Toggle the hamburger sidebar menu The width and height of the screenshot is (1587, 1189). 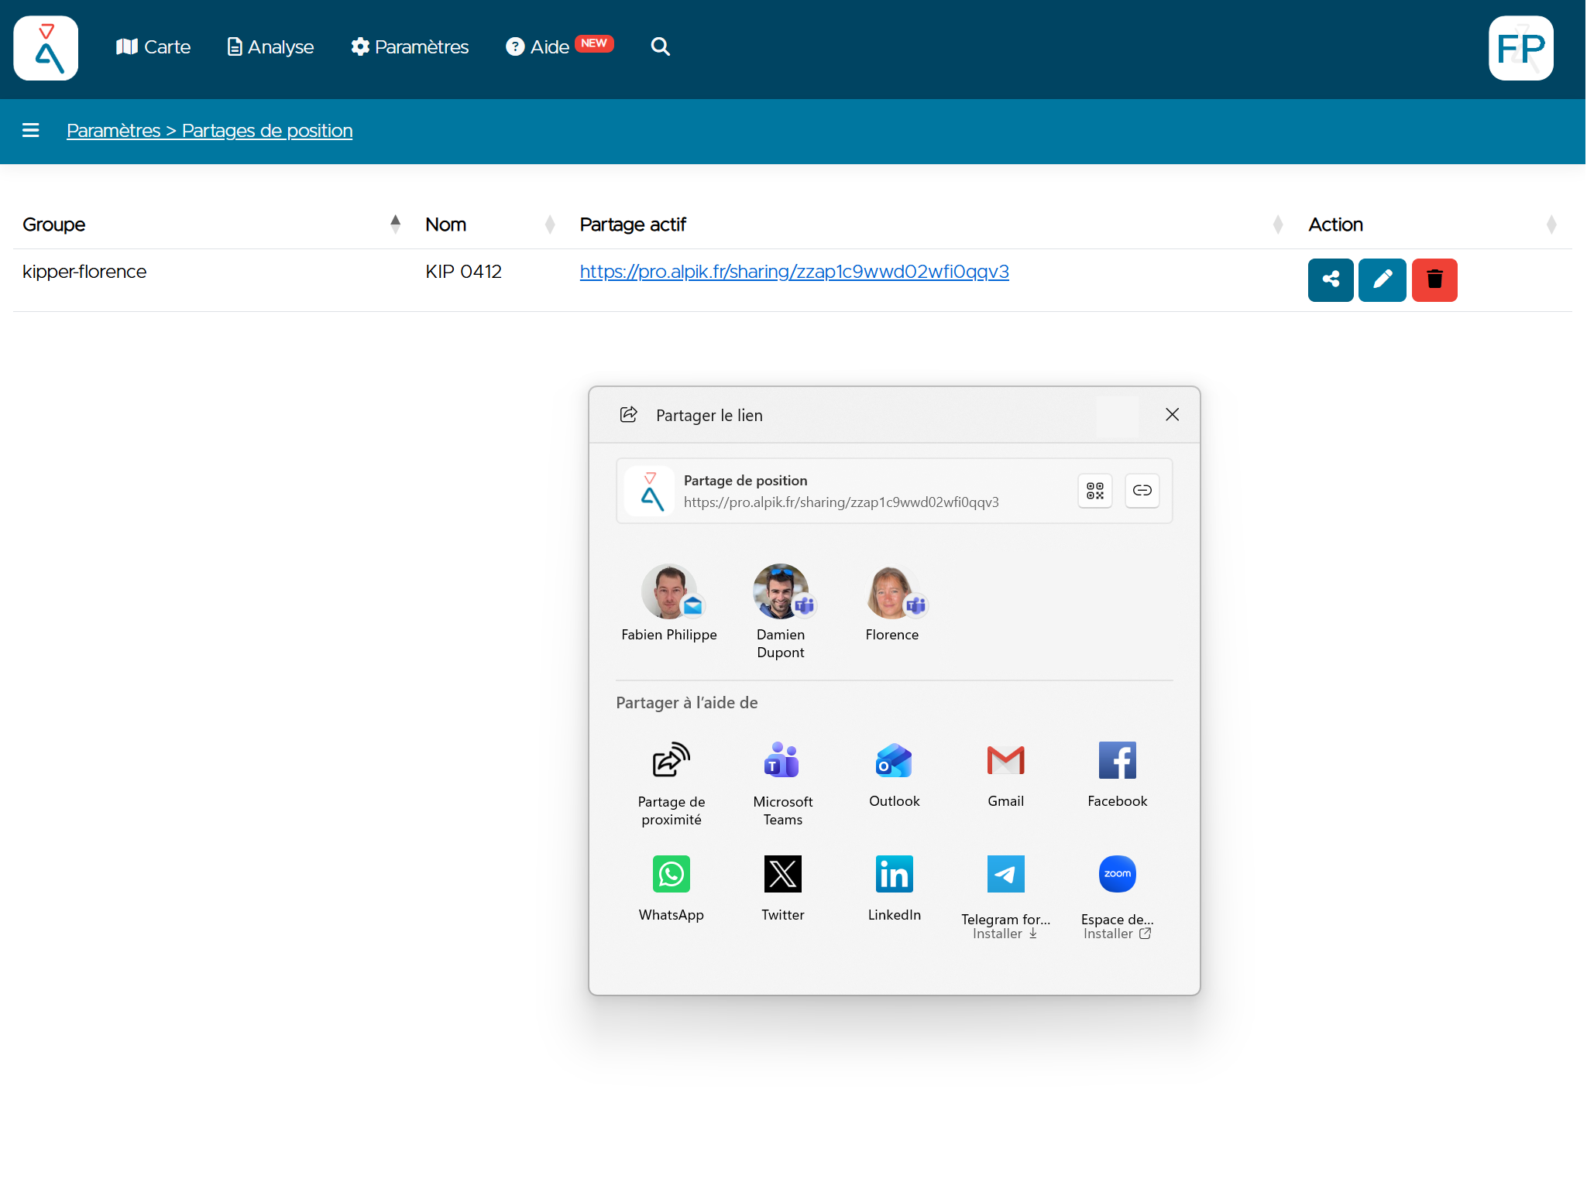[x=31, y=131]
